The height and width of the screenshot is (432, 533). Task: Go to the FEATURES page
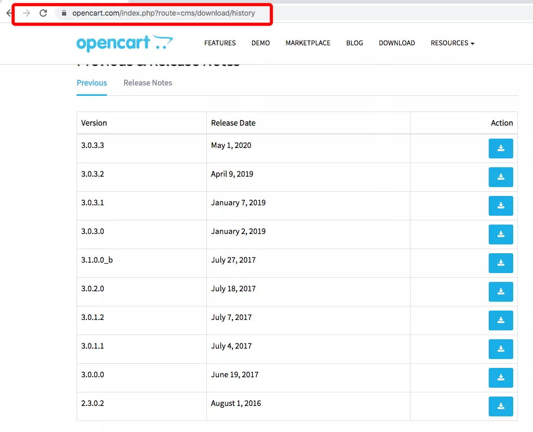click(x=220, y=43)
